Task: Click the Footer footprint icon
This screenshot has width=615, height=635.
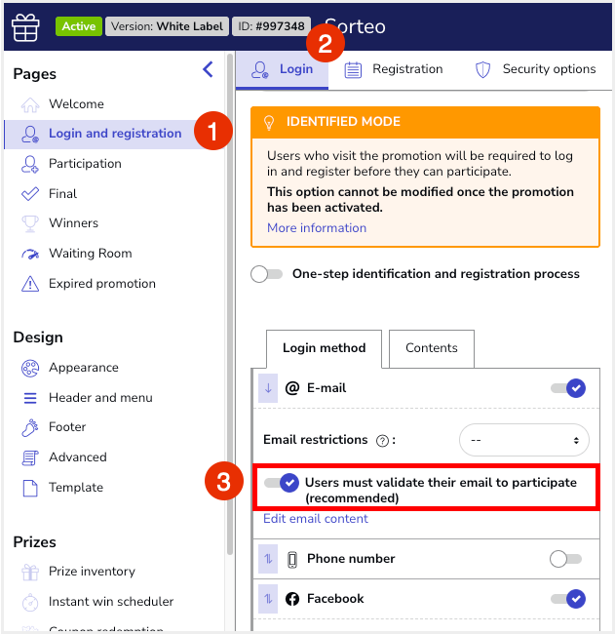Action: 30,427
